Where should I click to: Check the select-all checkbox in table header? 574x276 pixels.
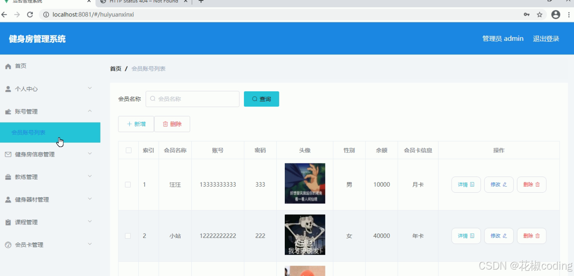tap(128, 149)
